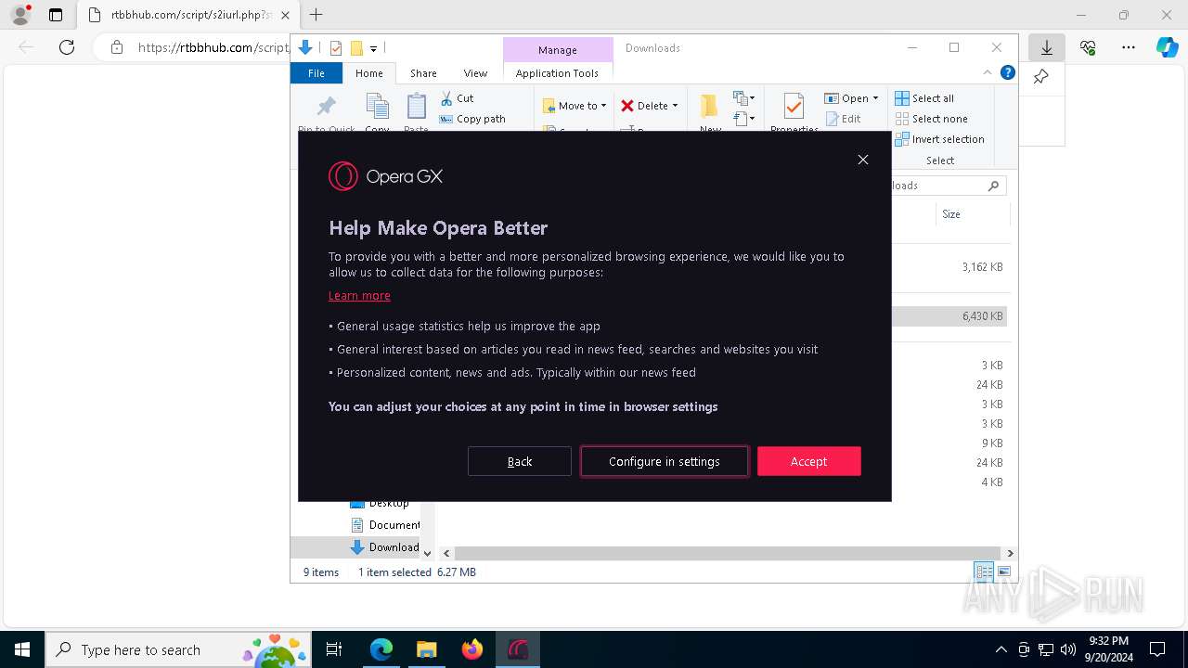The height and width of the screenshot is (668, 1188).
Task: Click the Downloads arrow icon in Explorer title bar
Action: [304, 48]
